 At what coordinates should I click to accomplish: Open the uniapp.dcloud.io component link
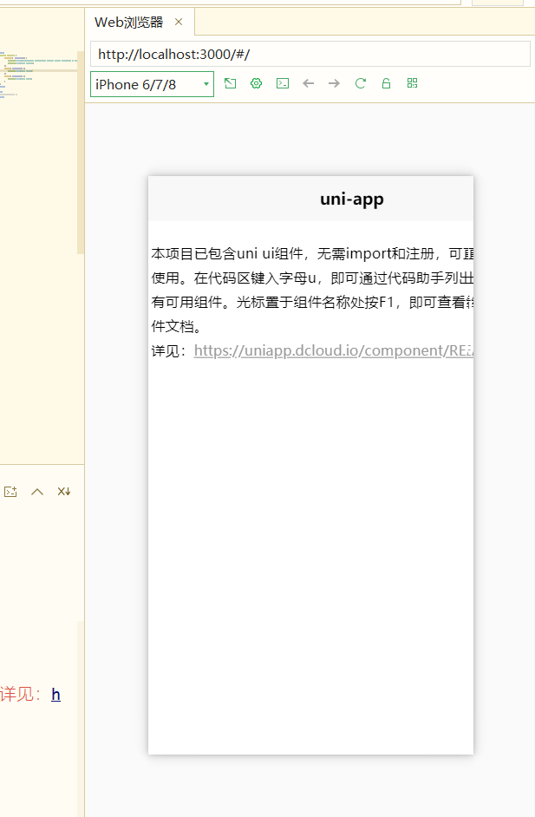(x=333, y=350)
